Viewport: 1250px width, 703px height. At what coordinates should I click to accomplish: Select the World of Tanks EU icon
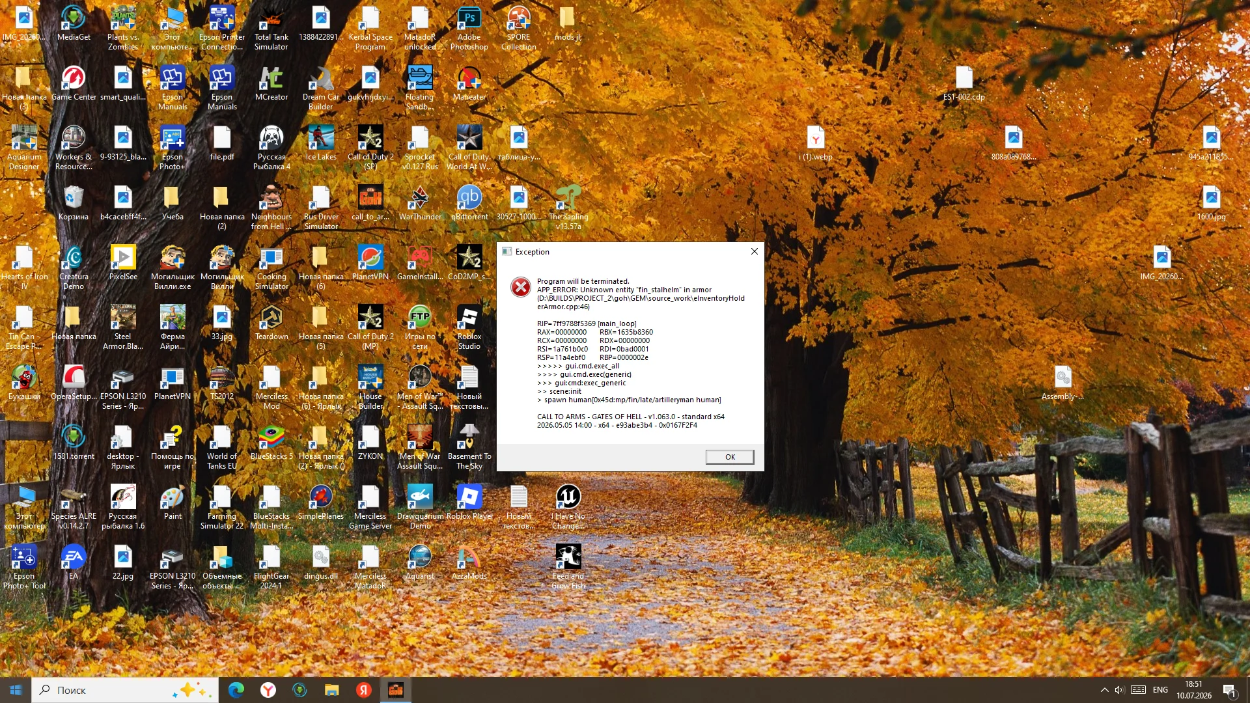pos(222,447)
